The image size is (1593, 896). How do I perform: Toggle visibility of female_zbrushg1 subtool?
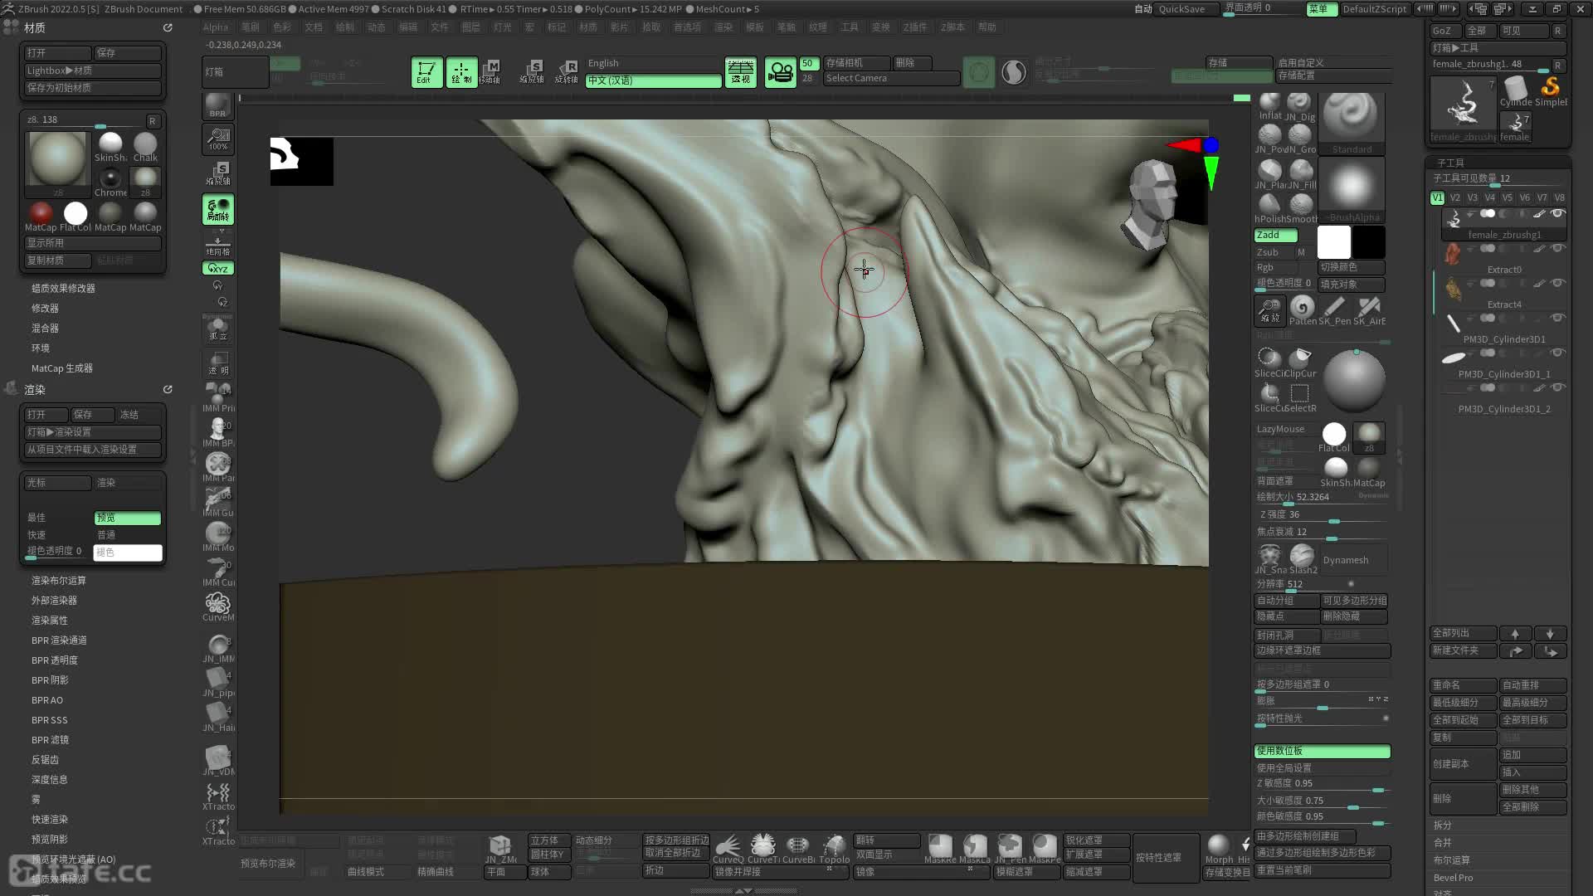1557,213
